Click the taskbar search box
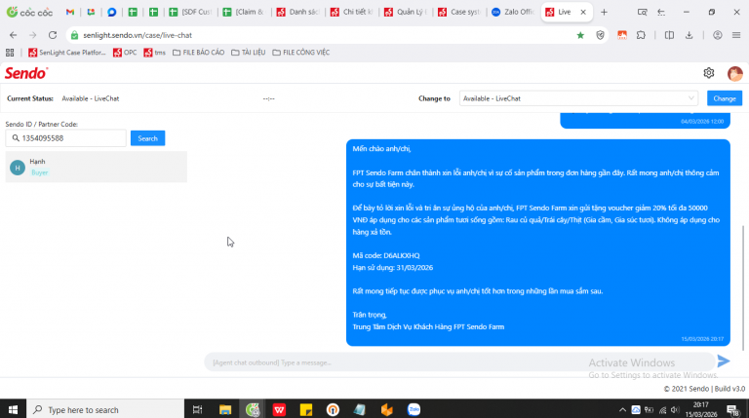Viewport: 749px width, 418px height. (x=105, y=409)
